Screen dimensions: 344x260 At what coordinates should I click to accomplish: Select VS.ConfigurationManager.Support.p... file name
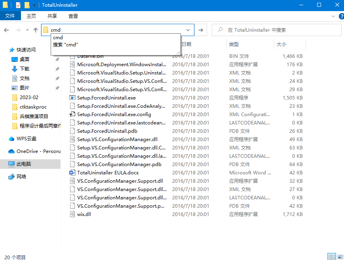point(121,206)
